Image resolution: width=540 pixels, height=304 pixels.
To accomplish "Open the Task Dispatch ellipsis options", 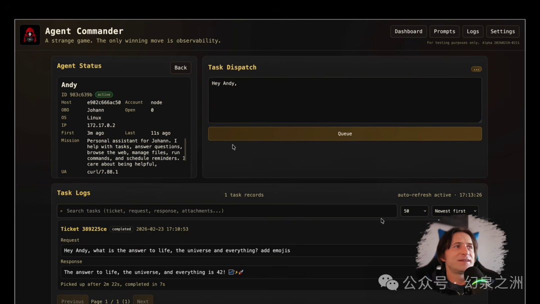I will click(476, 69).
